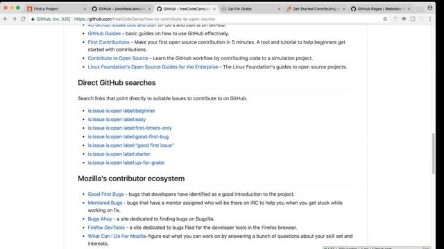Click the Mozilla's contributor ecosystem heading
The height and width of the screenshot is (249, 444).
[x=131, y=178]
